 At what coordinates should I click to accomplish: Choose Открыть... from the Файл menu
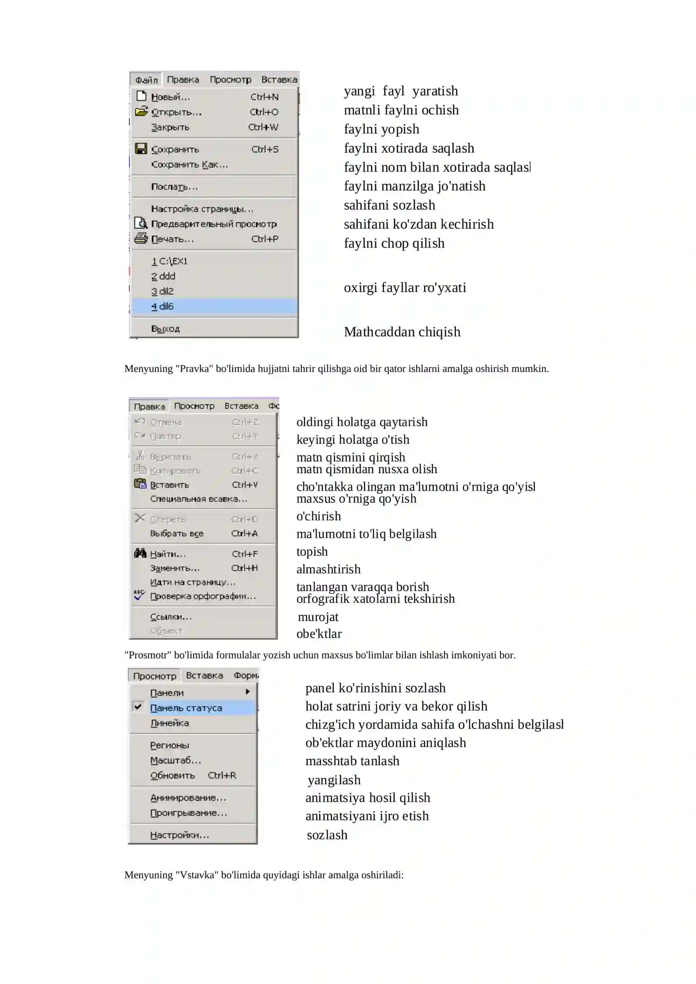(x=214, y=112)
